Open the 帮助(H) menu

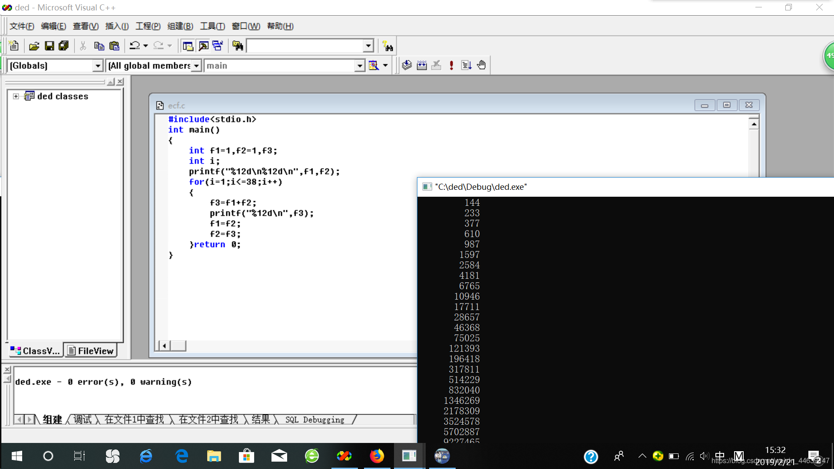(x=280, y=26)
